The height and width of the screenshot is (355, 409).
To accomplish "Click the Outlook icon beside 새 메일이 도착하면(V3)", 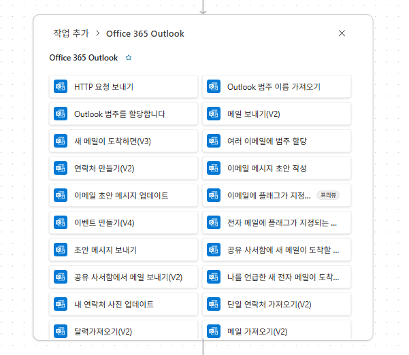I will tap(61, 141).
